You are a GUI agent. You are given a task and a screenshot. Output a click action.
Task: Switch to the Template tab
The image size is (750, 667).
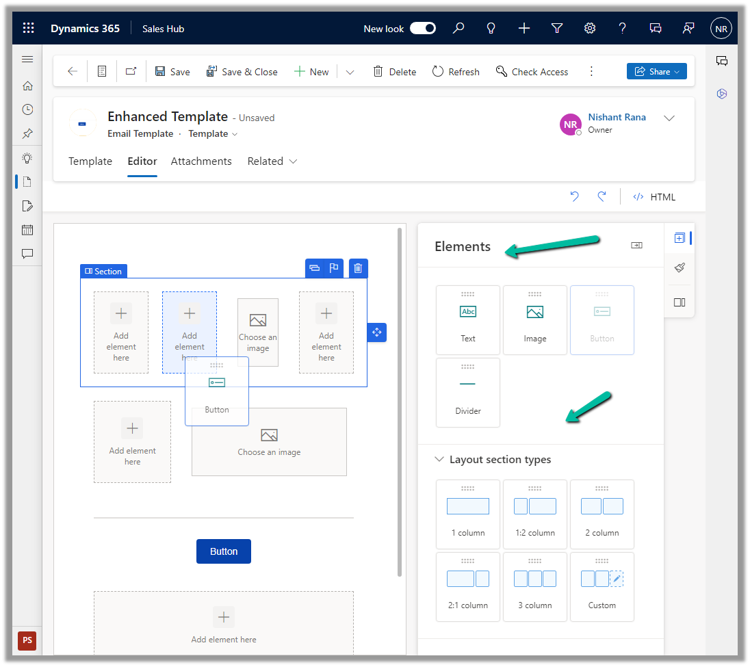(90, 161)
